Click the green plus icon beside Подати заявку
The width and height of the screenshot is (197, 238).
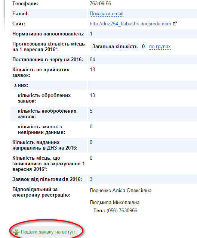point(16,232)
